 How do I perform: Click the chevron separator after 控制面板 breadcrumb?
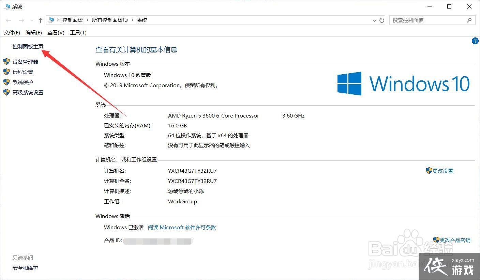pyautogui.click(x=88, y=20)
